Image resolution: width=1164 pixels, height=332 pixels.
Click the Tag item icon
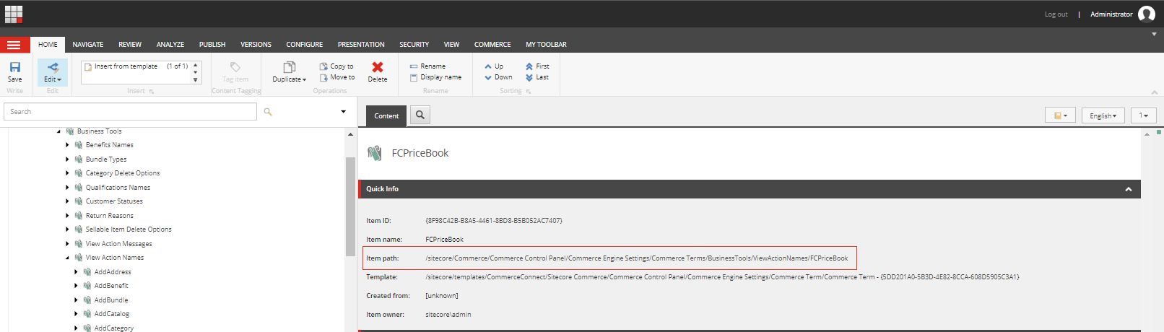click(235, 67)
